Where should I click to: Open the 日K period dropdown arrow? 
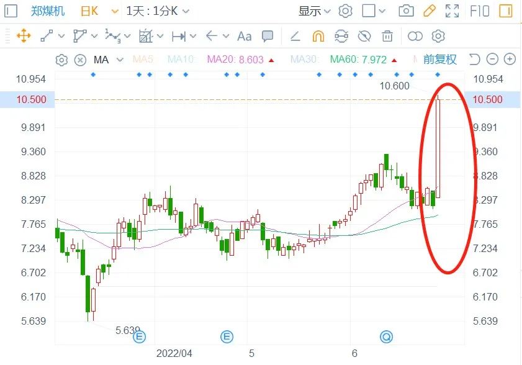tap(114, 11)
